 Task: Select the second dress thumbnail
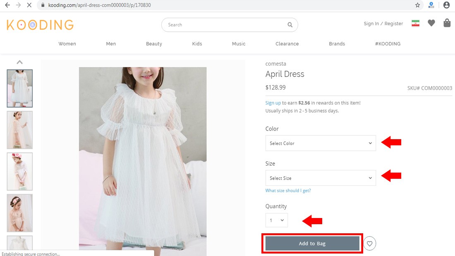(19, 130)
